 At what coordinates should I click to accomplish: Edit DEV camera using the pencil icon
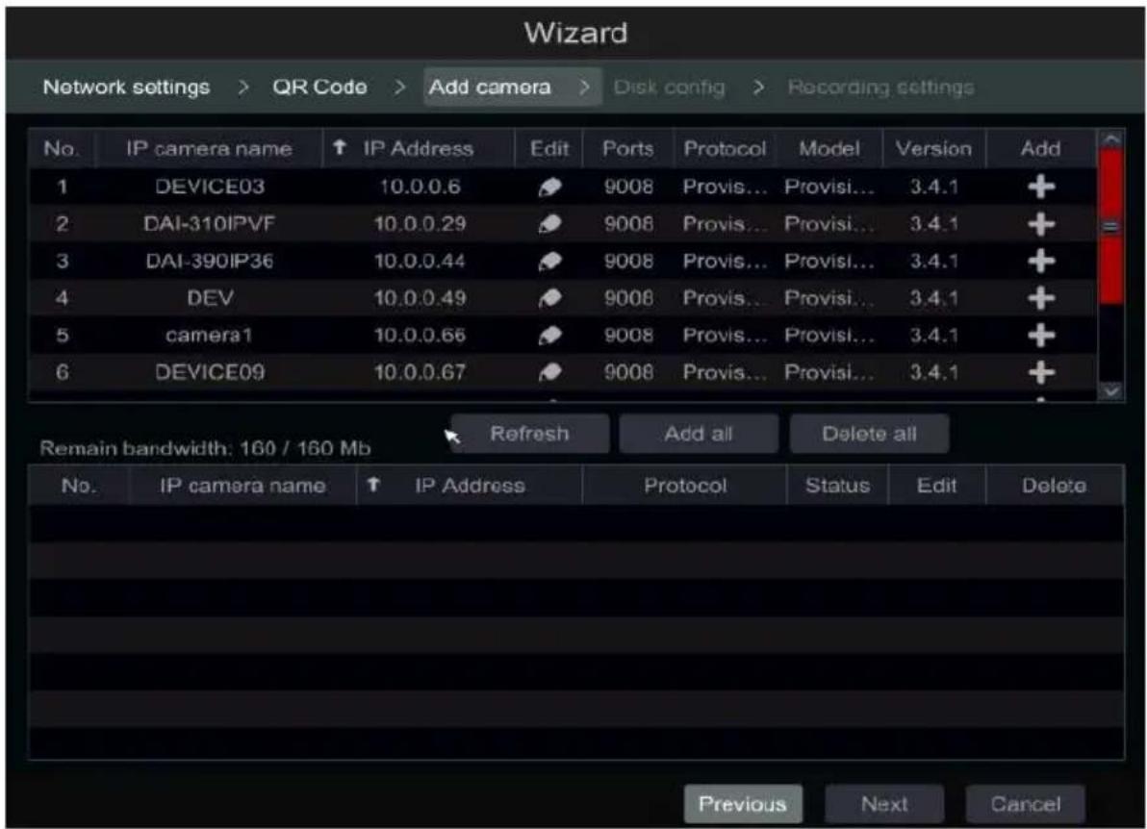pyautogui.click(x=549, y=299)
